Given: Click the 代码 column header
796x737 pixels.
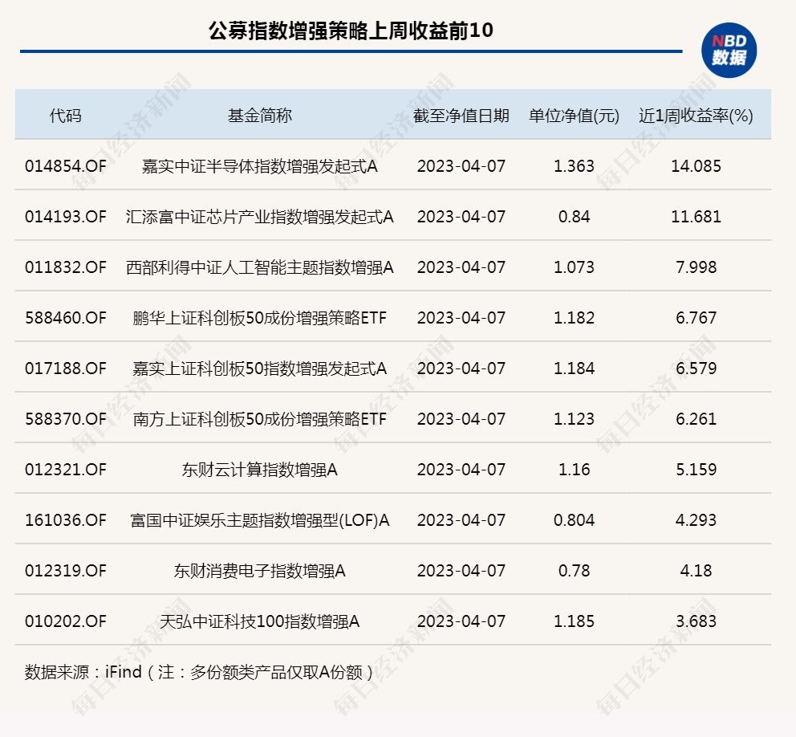Looking at the screenshot, I should tap(66, 116).
